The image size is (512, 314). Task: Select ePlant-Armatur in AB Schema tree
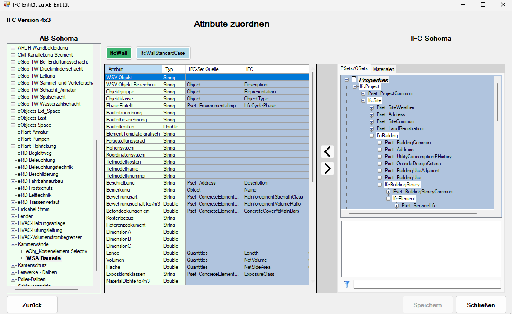33,132
